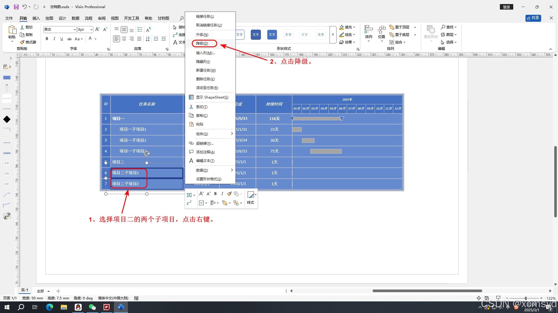Image resolution: width=558 pixels, height=313 pixels.
Task: Click the Visio icon in Windows taskbar
Action: coord(121,307)
